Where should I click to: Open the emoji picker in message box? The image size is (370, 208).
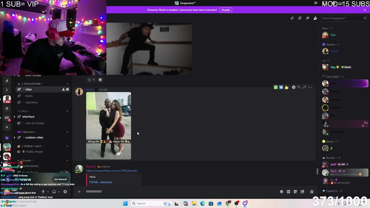point(282,192)
